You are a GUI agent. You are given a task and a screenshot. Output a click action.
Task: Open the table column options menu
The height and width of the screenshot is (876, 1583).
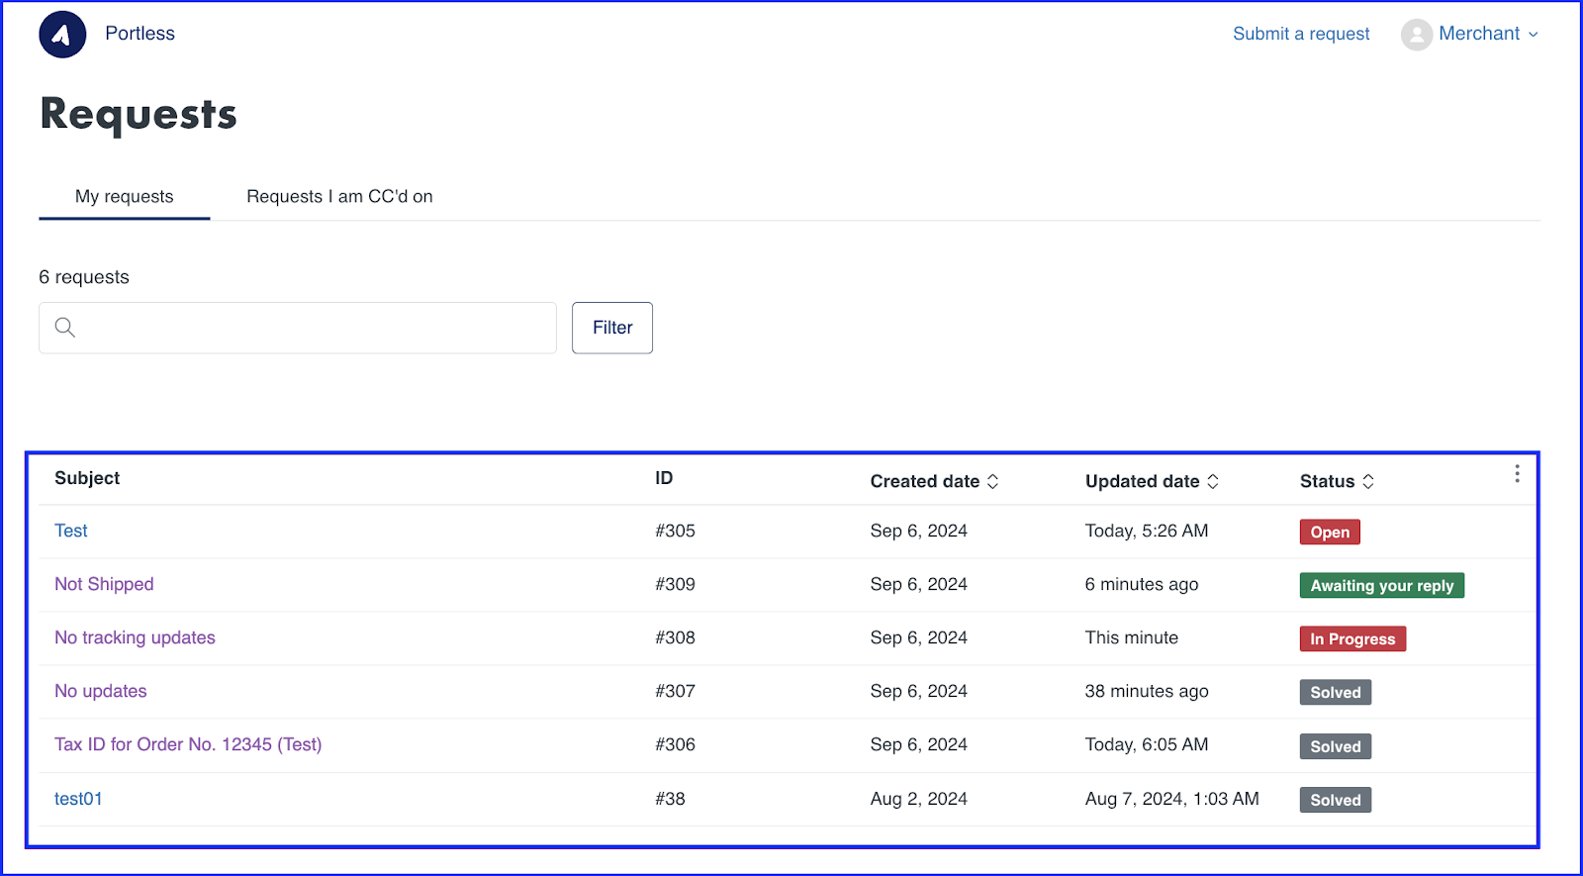(1517, 474)
